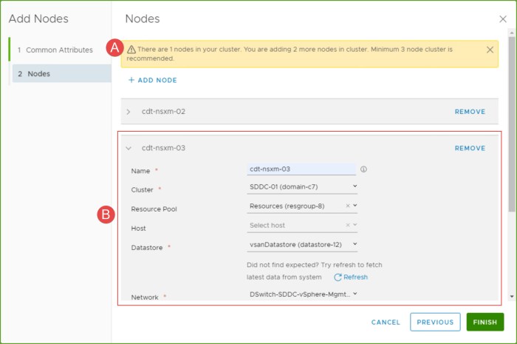The width and height of the screenshot is (517, 344).
Task: Clear the Host selection x icon
Action: [348, 225]
